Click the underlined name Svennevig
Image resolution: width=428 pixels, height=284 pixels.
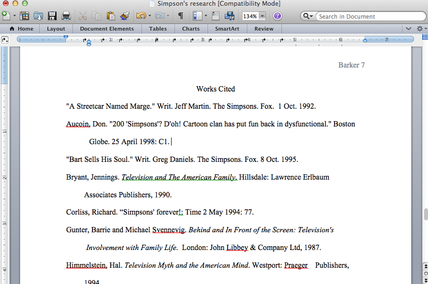(168, 230)
